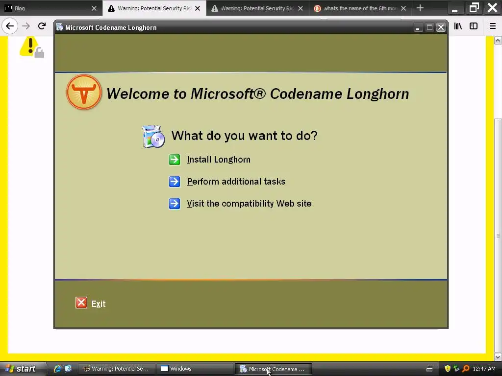Click the Longhorn bull logo
The image size is (502, 376).
tap(84, 92)
